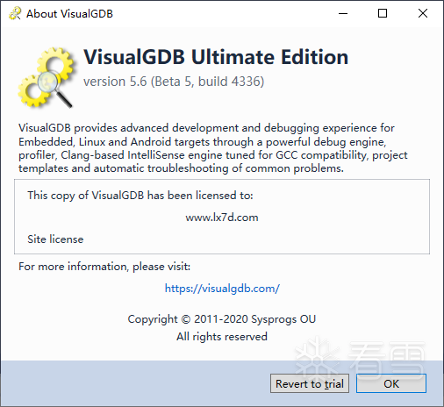This screenshot has height=407, width=444.
Task: Click the OK button
Action: 391,383
